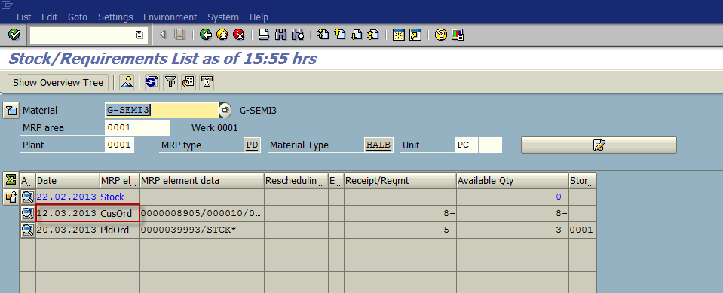
Task: Click the funnel-with-sum icon in application toolbar
Action: [x=207, y=82]
